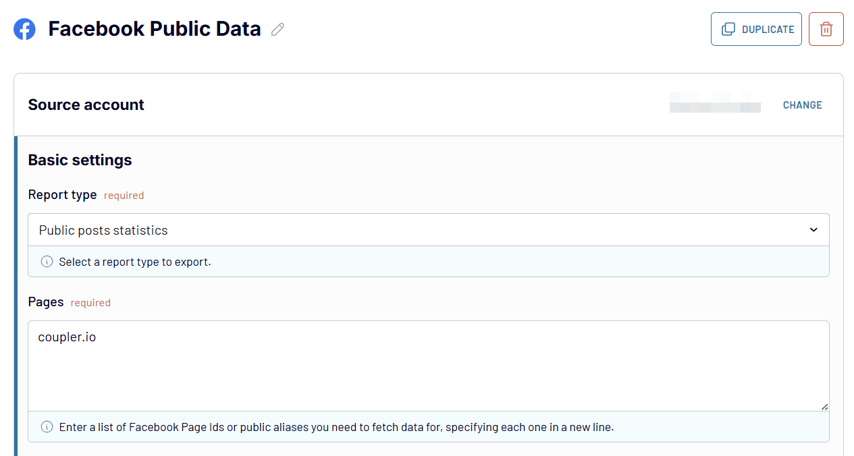Click the chevron on the Public posts statistics selector

813,229
